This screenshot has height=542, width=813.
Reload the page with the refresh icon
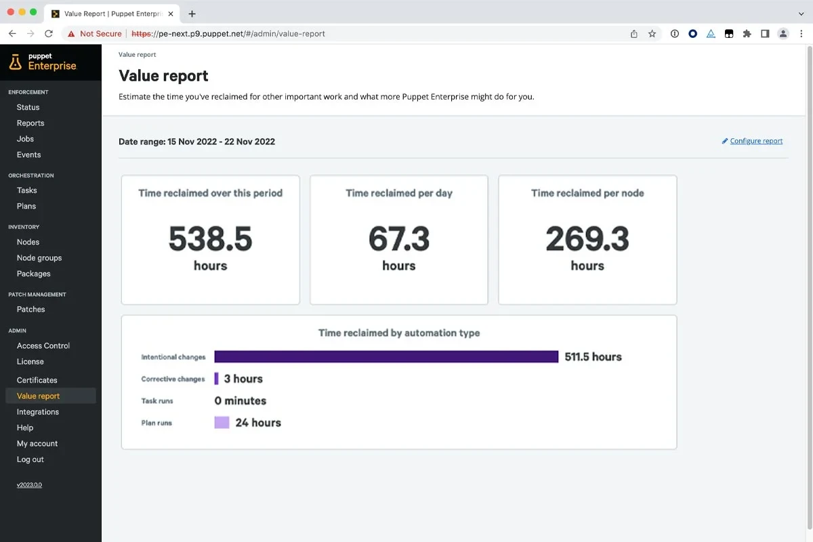pos(49,33)
